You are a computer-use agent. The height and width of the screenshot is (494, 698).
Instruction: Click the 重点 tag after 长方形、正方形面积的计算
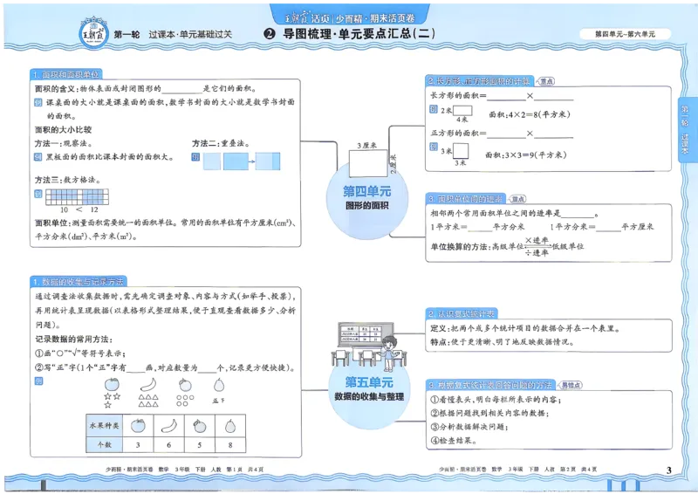point(545,81)
